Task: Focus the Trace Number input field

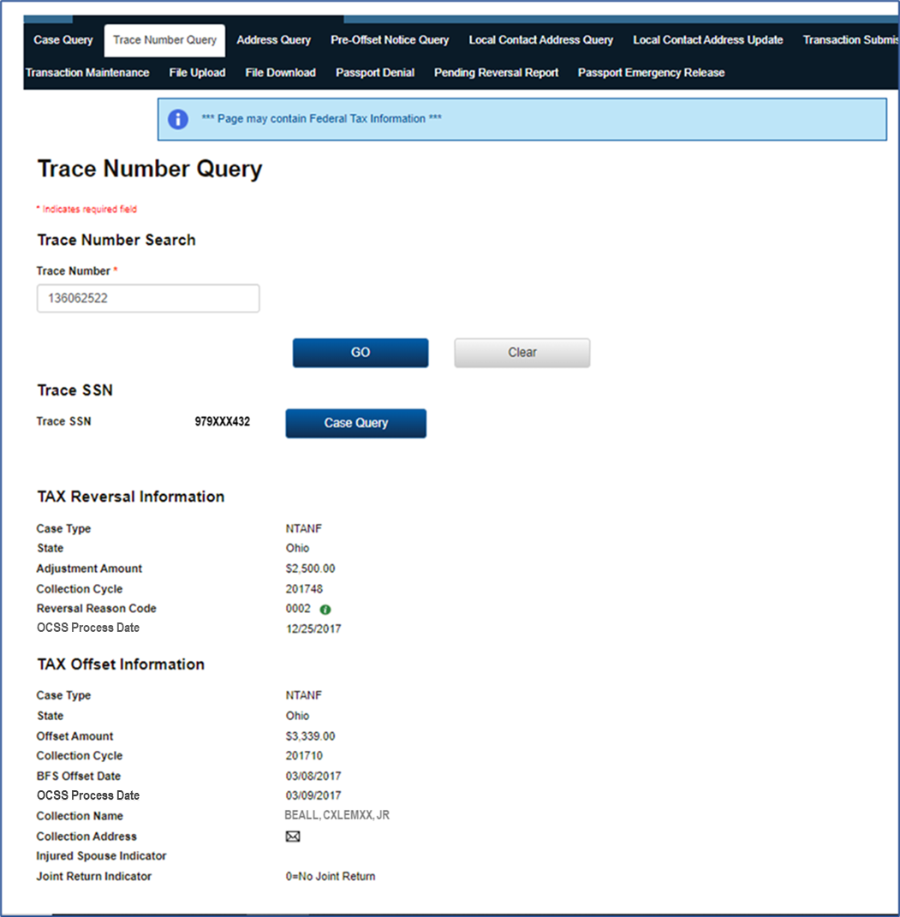Action: click(x=147, y=299)
